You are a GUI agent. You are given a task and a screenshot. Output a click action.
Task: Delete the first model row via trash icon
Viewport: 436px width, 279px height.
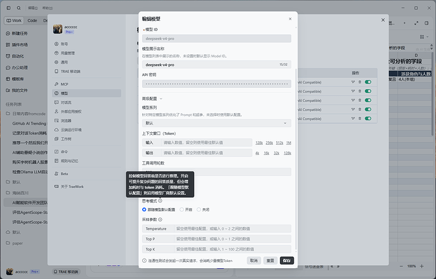point(360,82)
